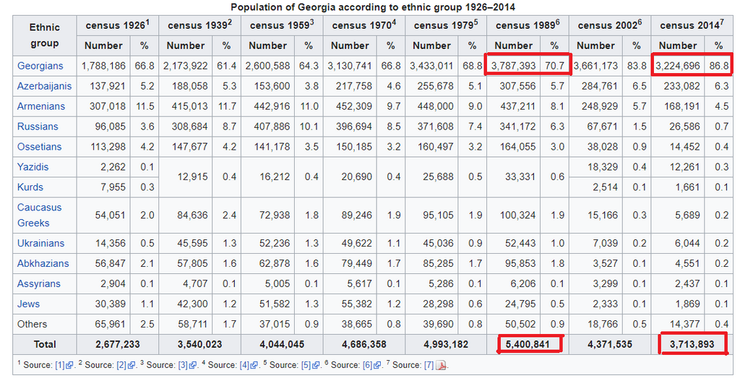Click the Armenians 1979 value 448,000
The height and width of the screenshot is (381, 740).
(435, 106)
